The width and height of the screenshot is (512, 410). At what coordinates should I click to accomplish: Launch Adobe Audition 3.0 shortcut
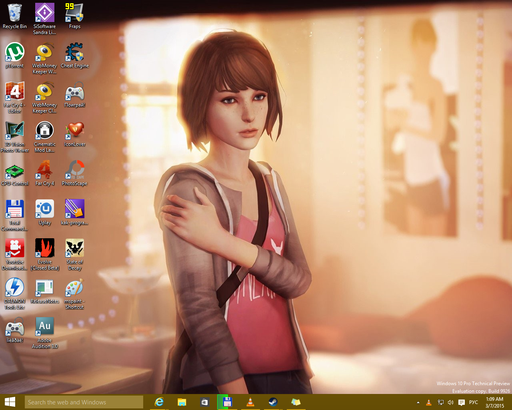(x=45, y=333)
